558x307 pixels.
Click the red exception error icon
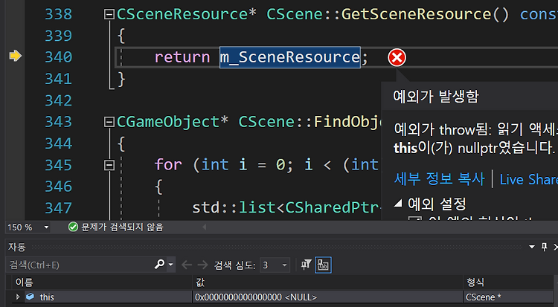397,58
